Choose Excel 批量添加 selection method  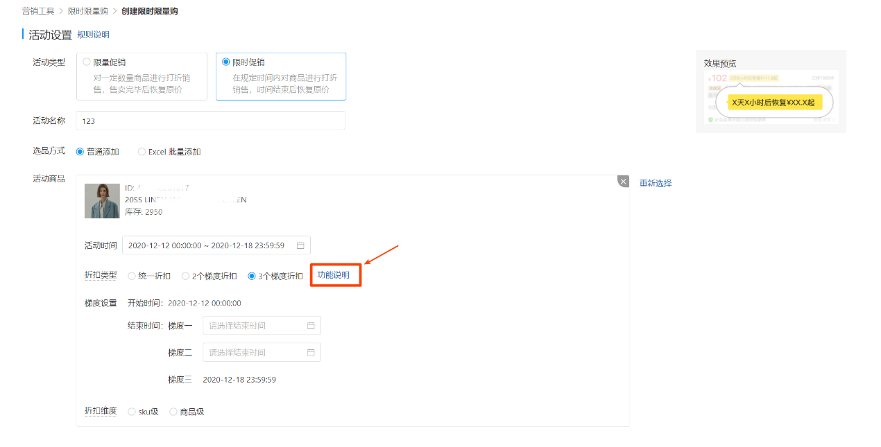click(x=142, y=152)
